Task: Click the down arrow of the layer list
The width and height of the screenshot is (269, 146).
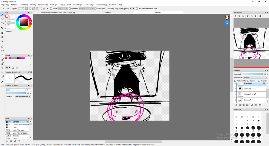Action: [x=267, y=101]
